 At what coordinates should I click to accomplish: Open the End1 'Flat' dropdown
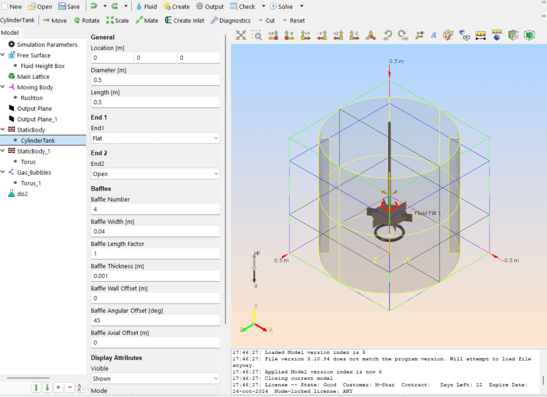(155, 138)
